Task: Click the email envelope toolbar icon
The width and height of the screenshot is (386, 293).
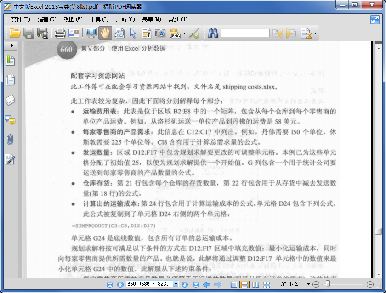Action: click(x=74, y=33)
